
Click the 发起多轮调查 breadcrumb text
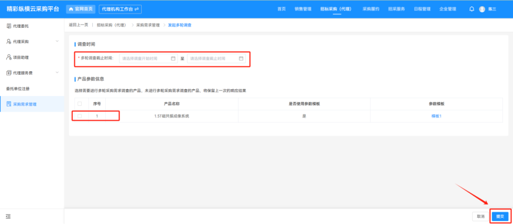click(179, 25)
